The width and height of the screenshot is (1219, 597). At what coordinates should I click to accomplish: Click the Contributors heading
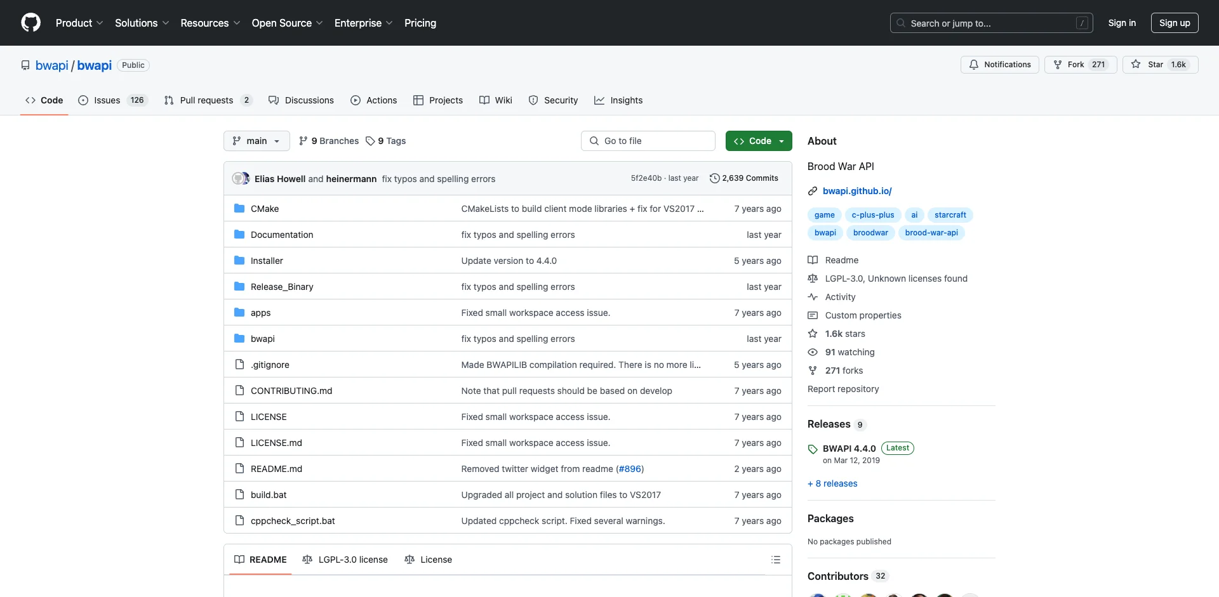click(x=838, y=576)
